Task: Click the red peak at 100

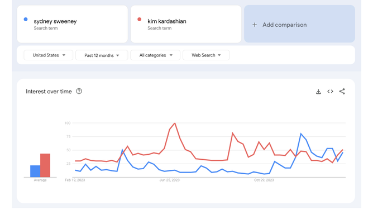Action: tap(175, 123)
